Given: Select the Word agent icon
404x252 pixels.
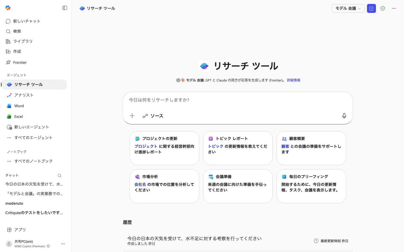Looking at the screenshot, I should 9,106.
